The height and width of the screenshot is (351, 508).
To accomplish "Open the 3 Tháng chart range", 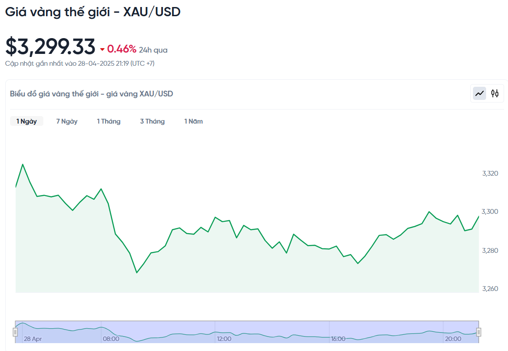I will [x=152, y=121].
